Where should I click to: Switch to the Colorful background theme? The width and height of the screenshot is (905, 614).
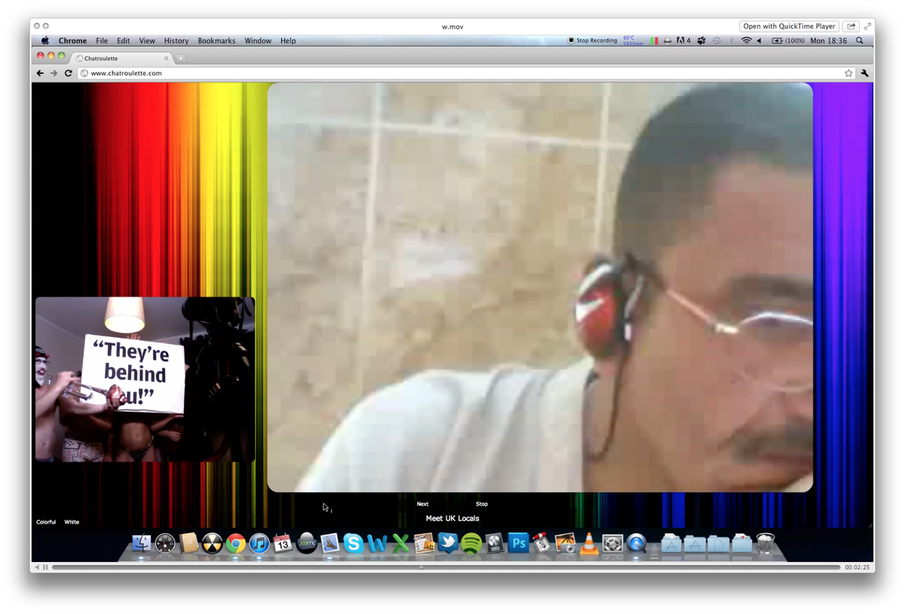[x=46, y=522]
